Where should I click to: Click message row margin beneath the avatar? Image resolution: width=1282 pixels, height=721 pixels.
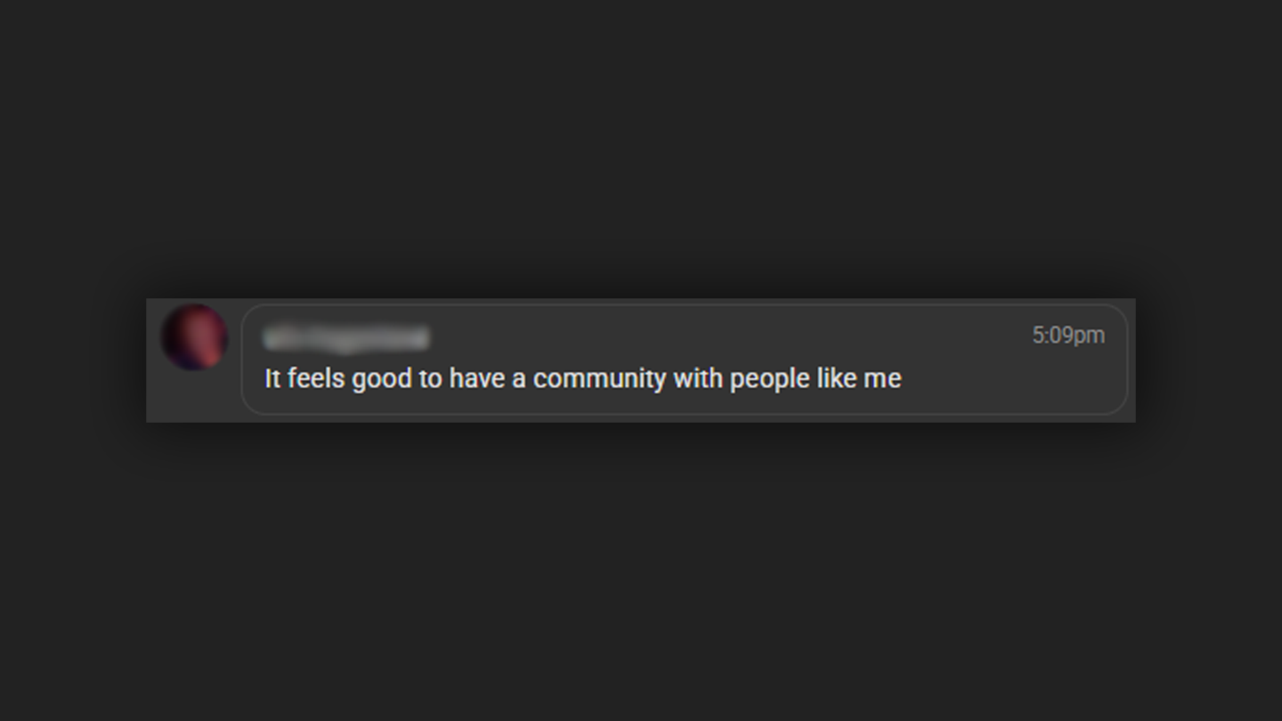(x=194, y=397)
